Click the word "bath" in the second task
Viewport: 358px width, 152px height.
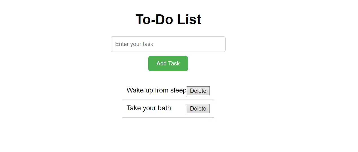click(164, 108)
